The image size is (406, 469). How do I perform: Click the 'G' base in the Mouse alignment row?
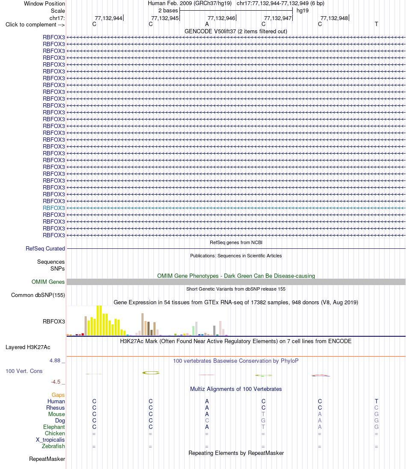point(377,414)
